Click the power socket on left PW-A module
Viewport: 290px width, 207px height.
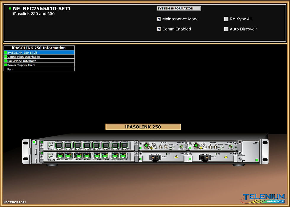coord(155,158)
